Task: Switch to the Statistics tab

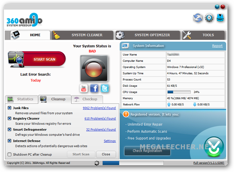Action: tap(22, 99)
